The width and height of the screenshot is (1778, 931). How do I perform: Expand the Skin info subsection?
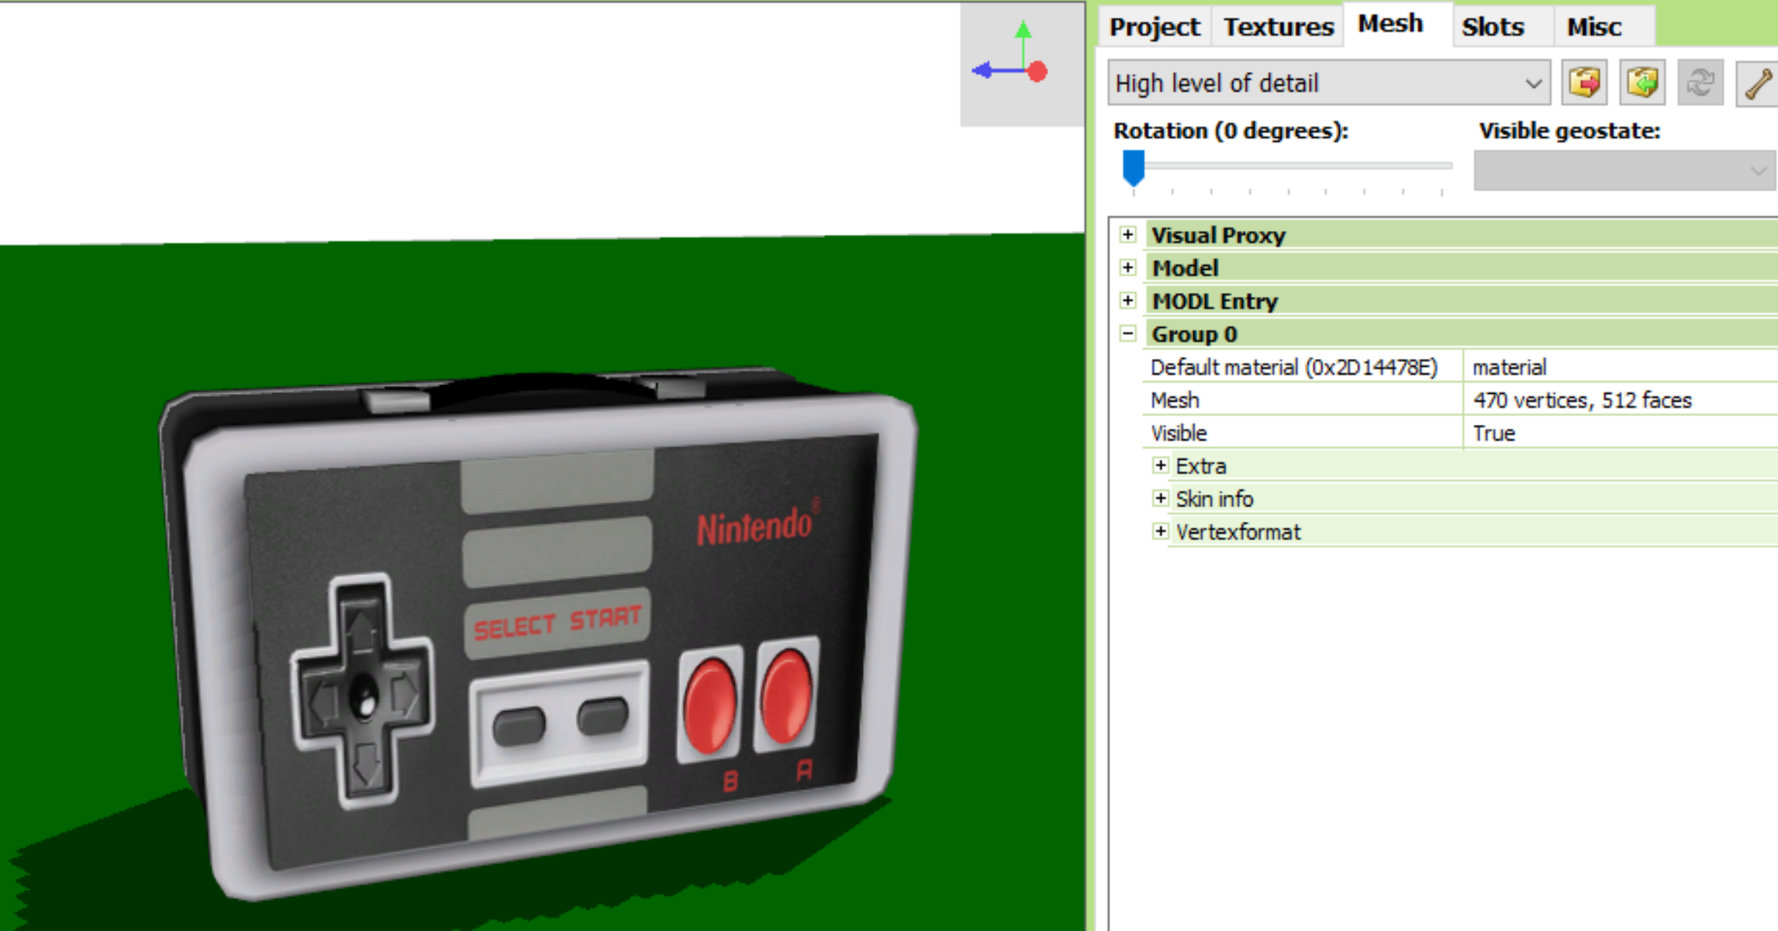(1161, 498)
